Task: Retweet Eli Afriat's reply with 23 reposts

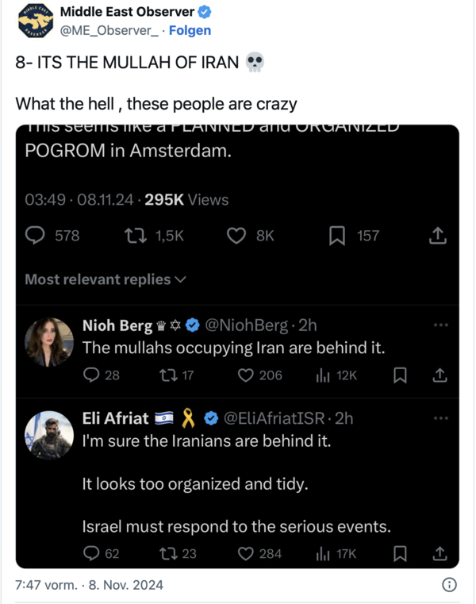Action: (x=169, y=554)
